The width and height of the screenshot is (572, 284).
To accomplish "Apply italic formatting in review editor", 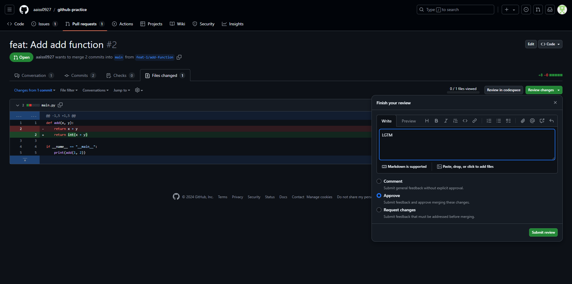I will [x=446, y=121].
